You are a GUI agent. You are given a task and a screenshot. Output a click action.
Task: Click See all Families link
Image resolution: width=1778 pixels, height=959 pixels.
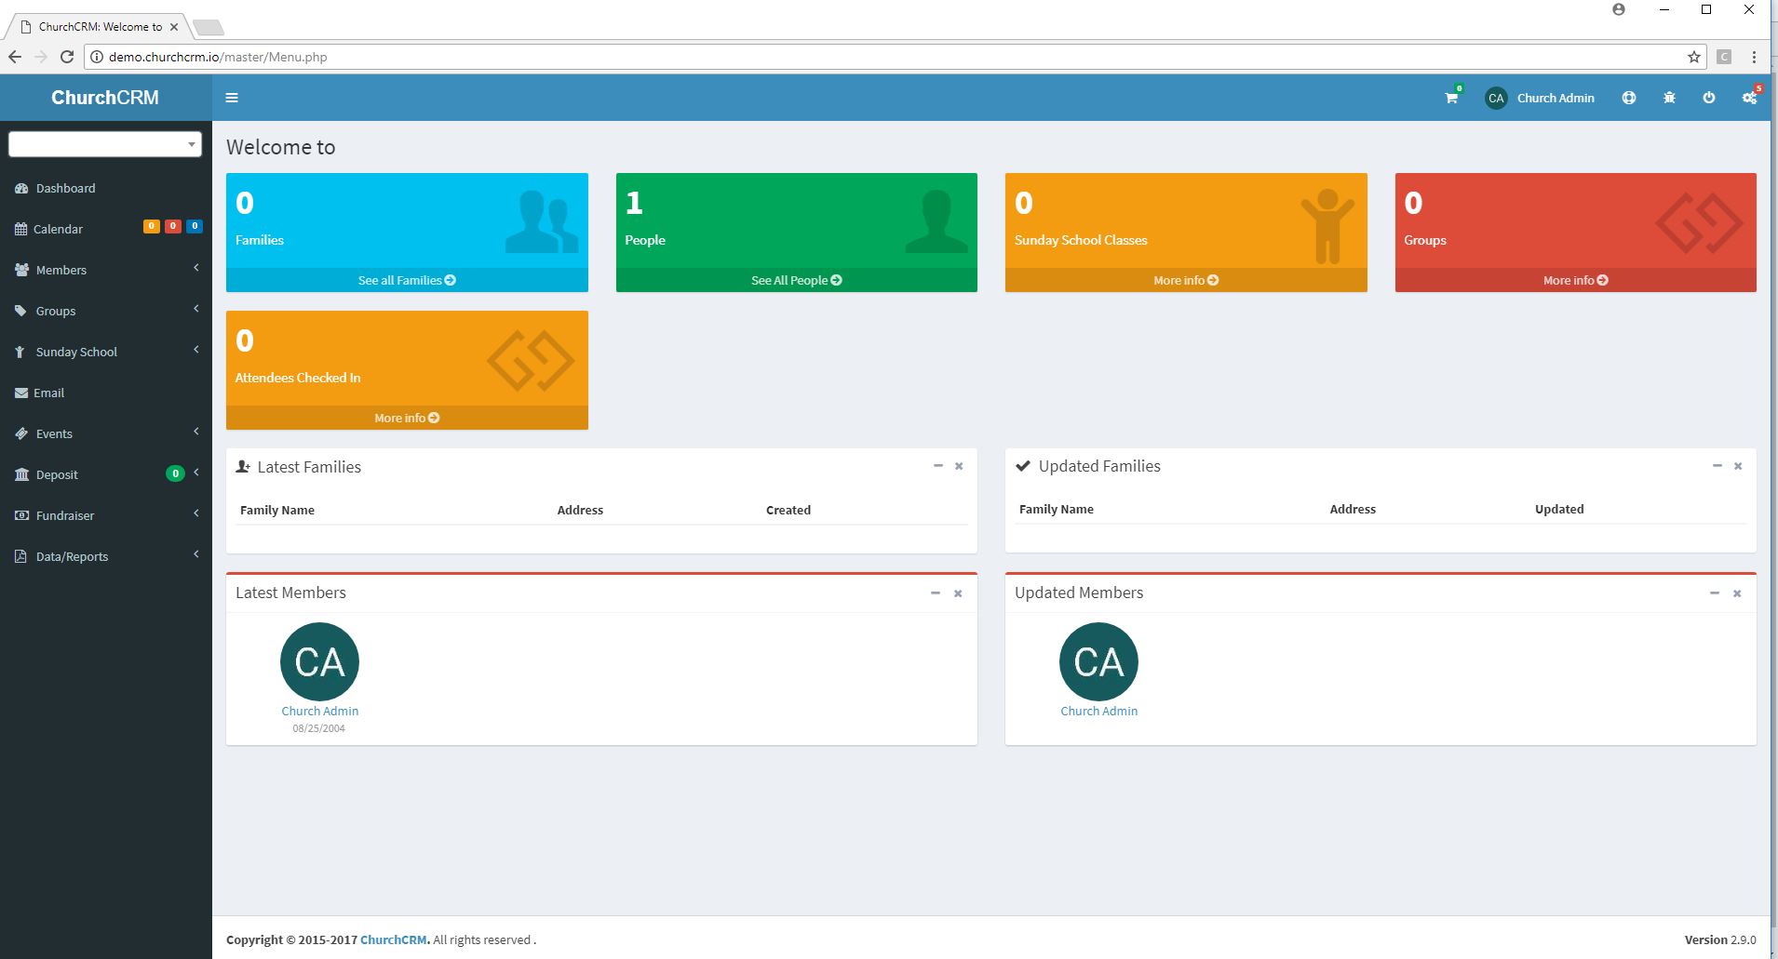[407, 280]
